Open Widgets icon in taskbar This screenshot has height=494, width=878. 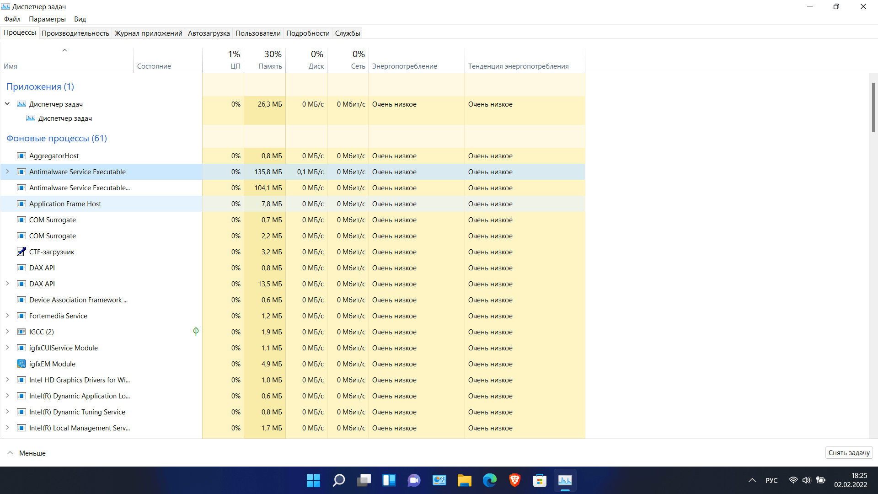coord(389,480)
